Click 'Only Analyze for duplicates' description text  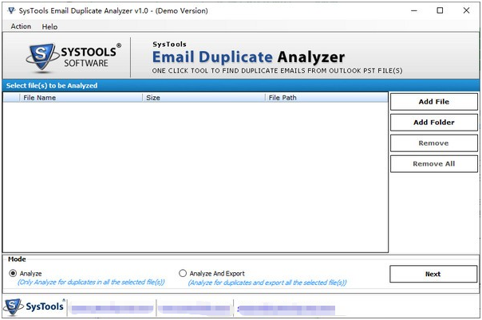coord(91,282)
